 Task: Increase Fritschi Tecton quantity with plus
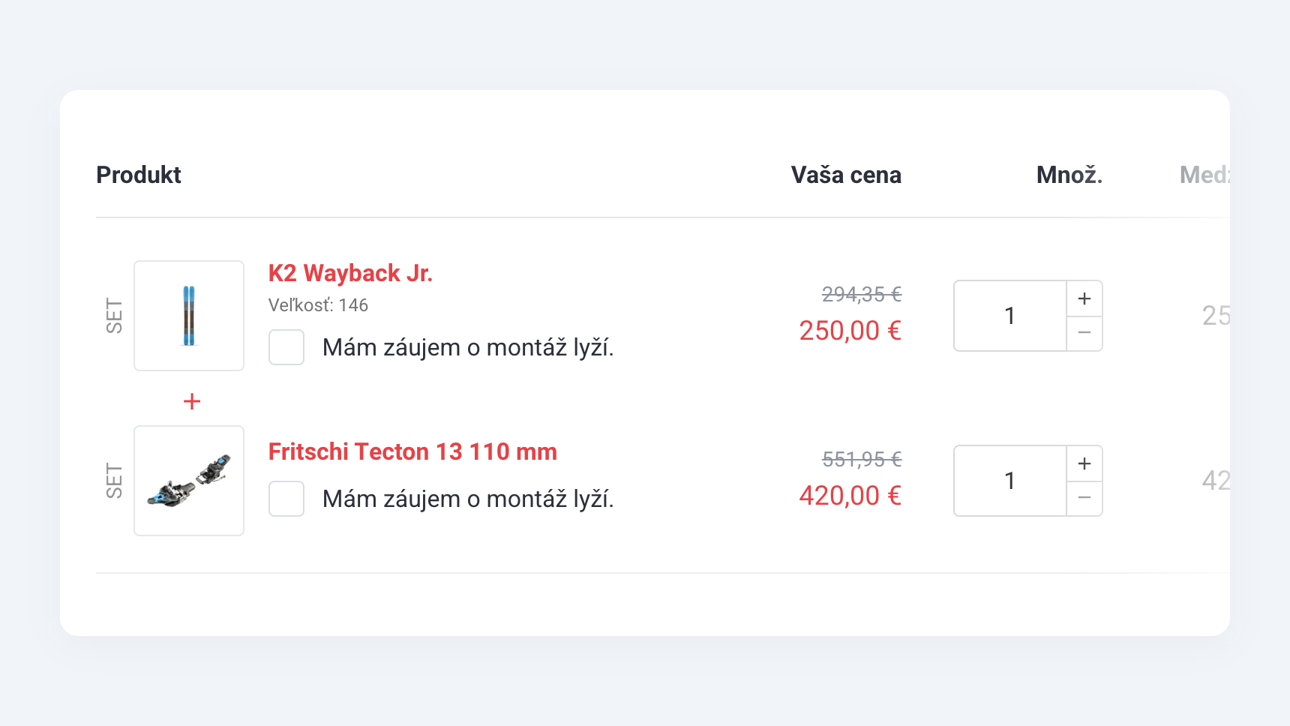pyautogui.click(x=1084, y=463)
